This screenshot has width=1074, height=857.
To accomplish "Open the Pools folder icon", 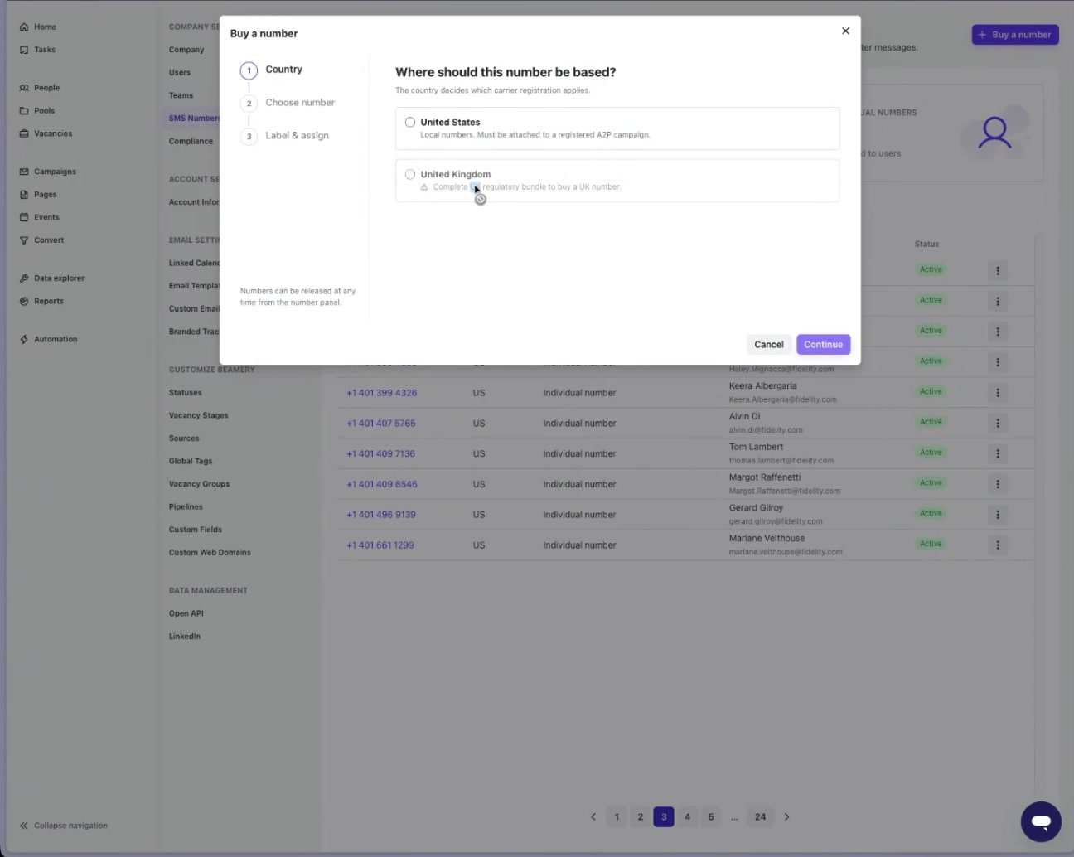I will (24, 111).
